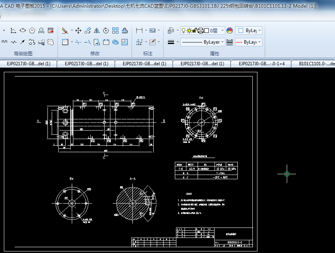Click the Table insert icon
Viewport: 335px width, 253px height.
coord(51,30)
